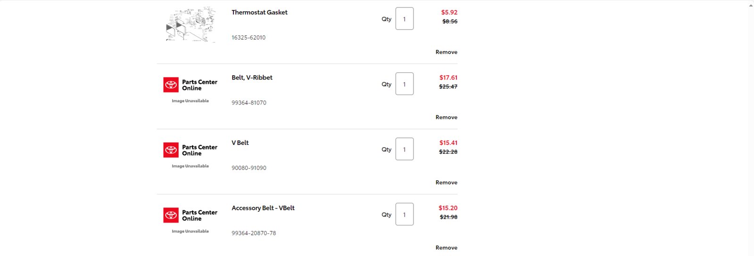The image size is (754, 256).
Task: Click part number 90080-91090
Action: tap(249, 168)
